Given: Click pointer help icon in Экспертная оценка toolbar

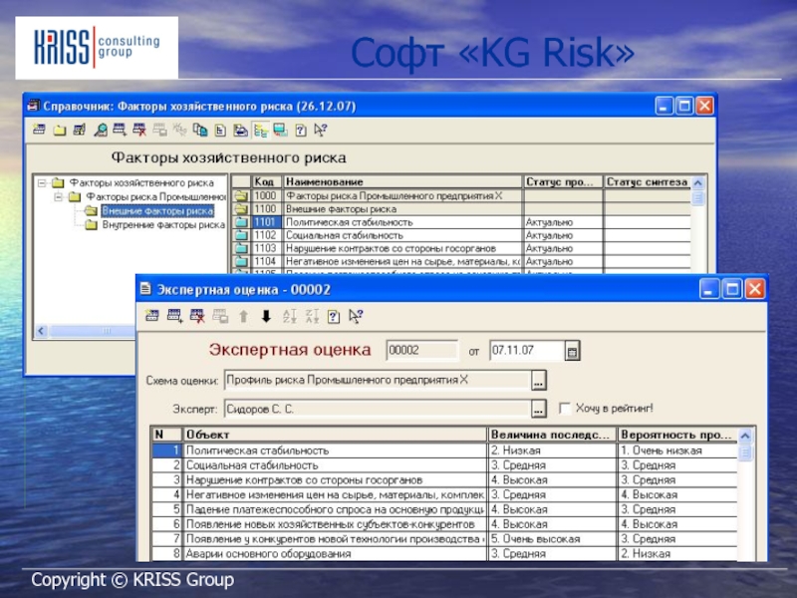Looking at the screenshot, I should [356, 316].
